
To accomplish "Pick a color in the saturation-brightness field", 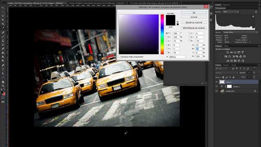I will [x=139, y=34].
